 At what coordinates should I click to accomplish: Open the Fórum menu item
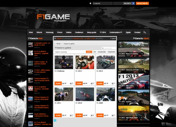(59, 32)
